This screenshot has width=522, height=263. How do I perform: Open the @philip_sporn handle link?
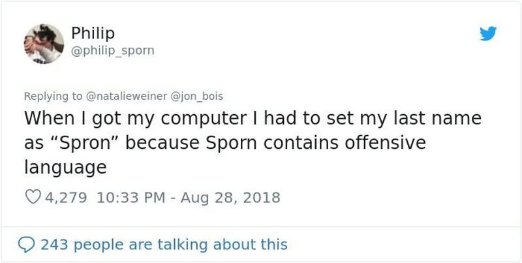click(x=112, y=50)
